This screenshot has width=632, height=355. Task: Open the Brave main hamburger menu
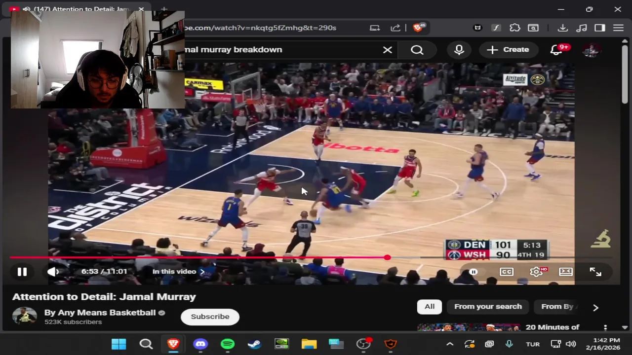[x=619, y=28]
